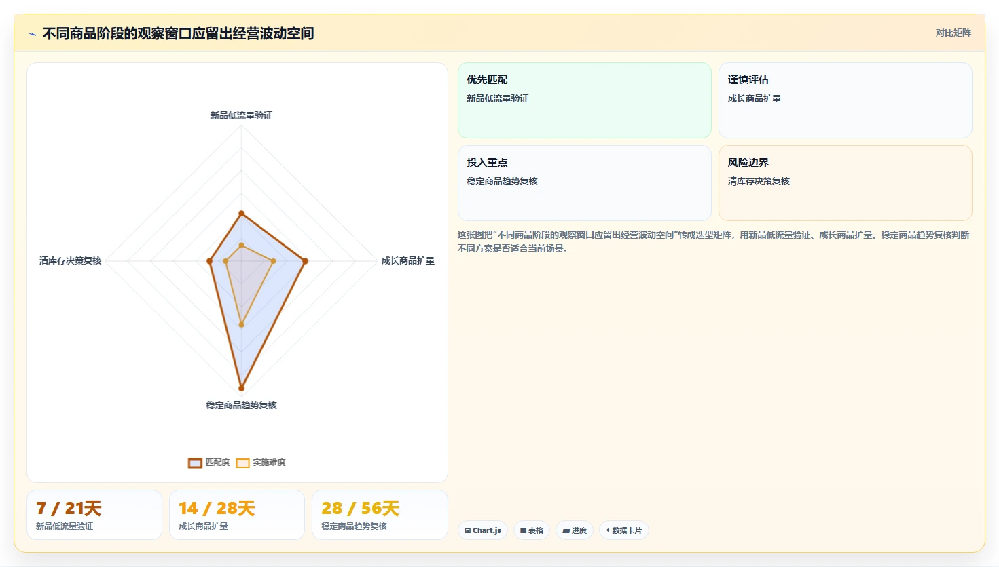Viewport: 999px width, 567px height.
Task: Select the 表格 tag chip
Action: click(x=532, y=530)
